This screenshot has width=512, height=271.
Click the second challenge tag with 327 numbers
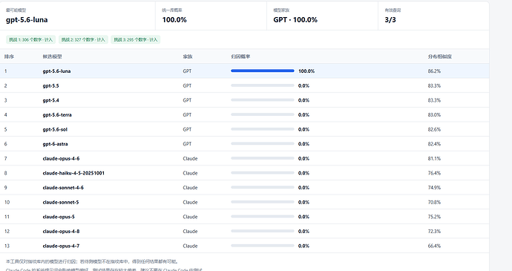[83, 39]
